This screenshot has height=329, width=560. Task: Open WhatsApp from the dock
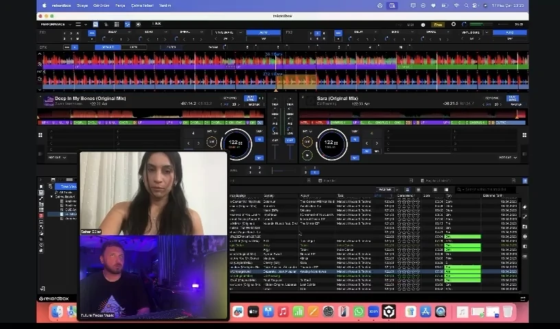358,311
